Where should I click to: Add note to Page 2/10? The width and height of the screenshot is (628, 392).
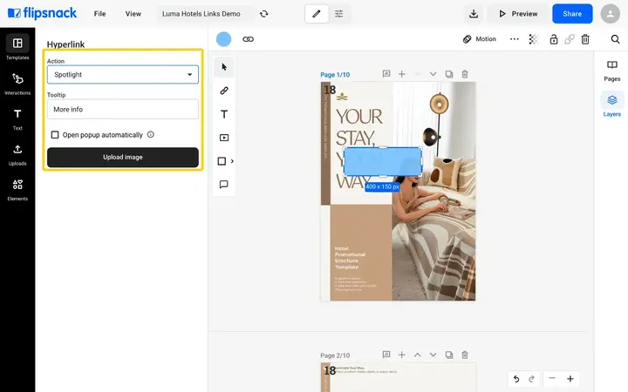pos(386,355)
